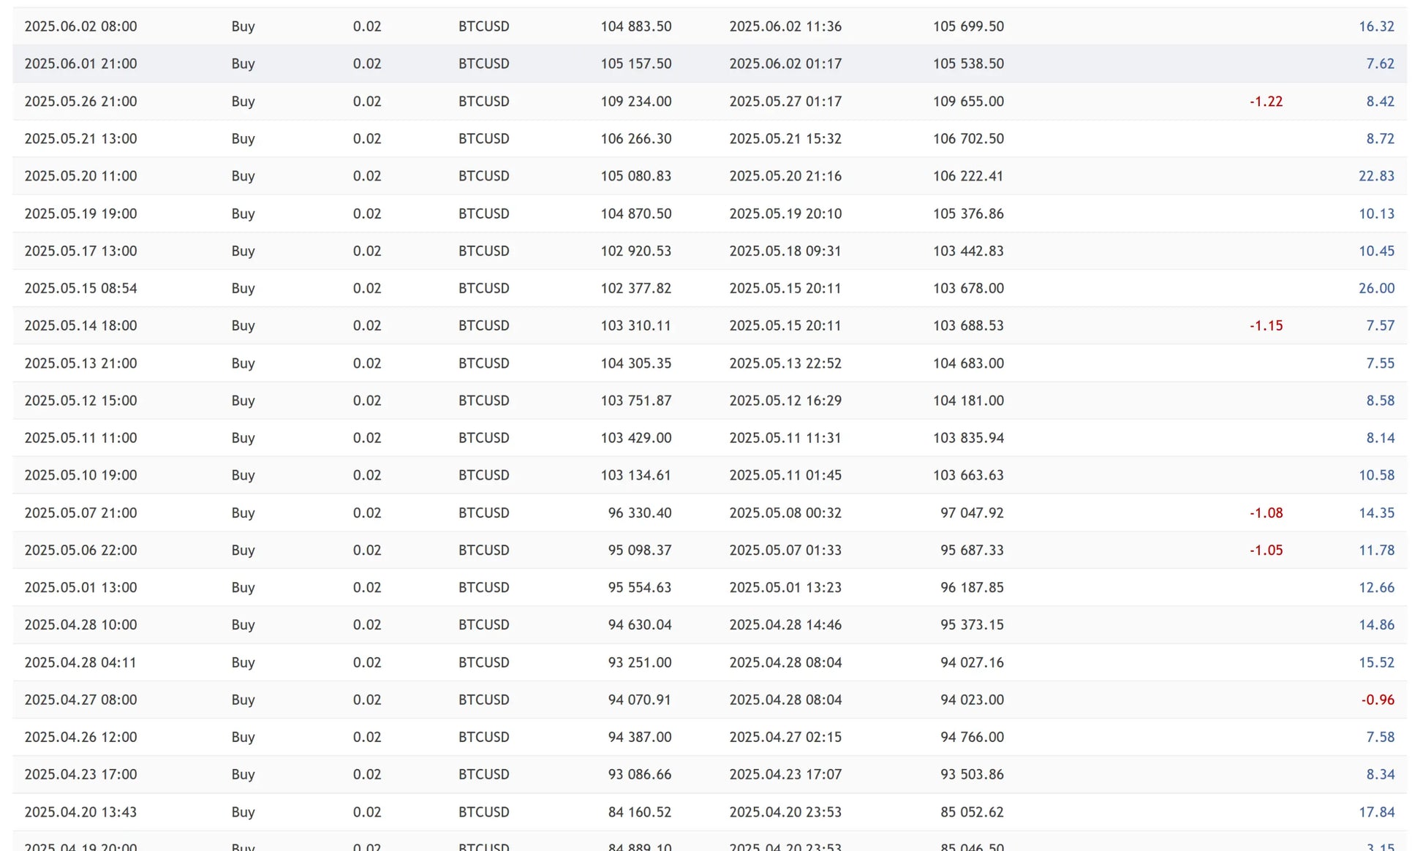The height and width of the screenshot is (851, 1423).
Task: Click open price 94 070.91
Action: point(639,700)
